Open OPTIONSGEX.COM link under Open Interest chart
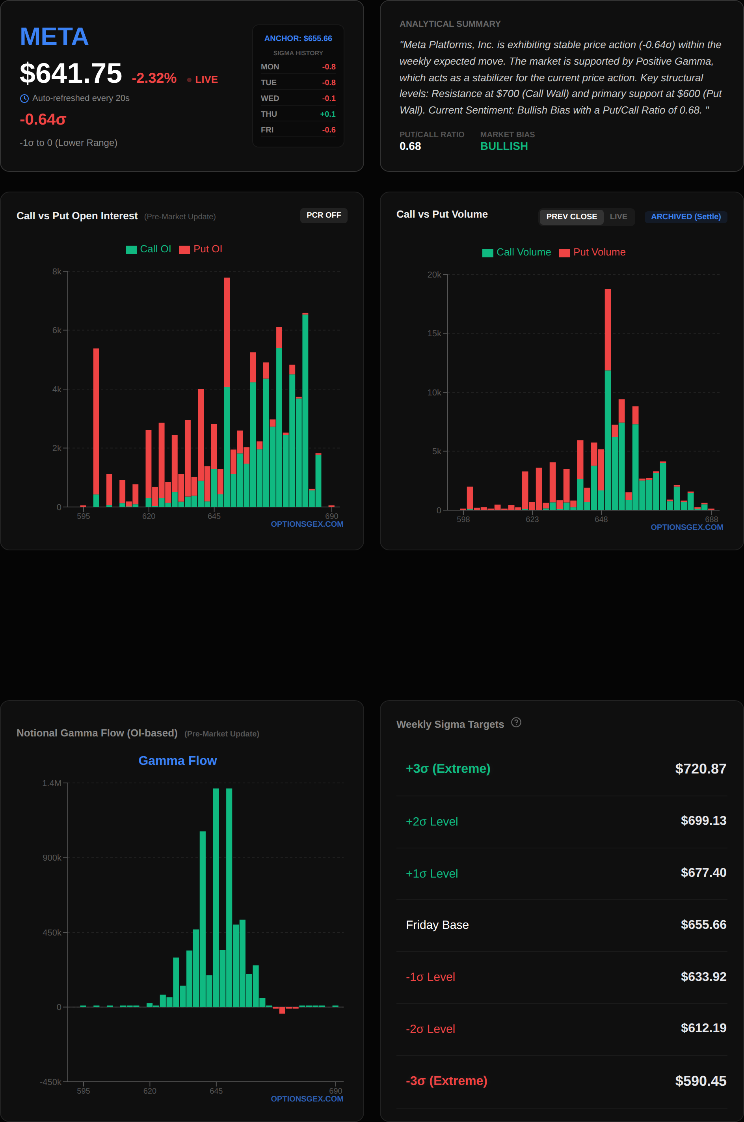 [307, 524]
